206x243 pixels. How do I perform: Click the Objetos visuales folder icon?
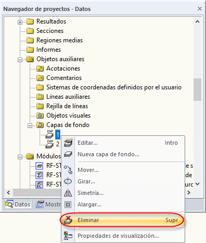point(40,115)
